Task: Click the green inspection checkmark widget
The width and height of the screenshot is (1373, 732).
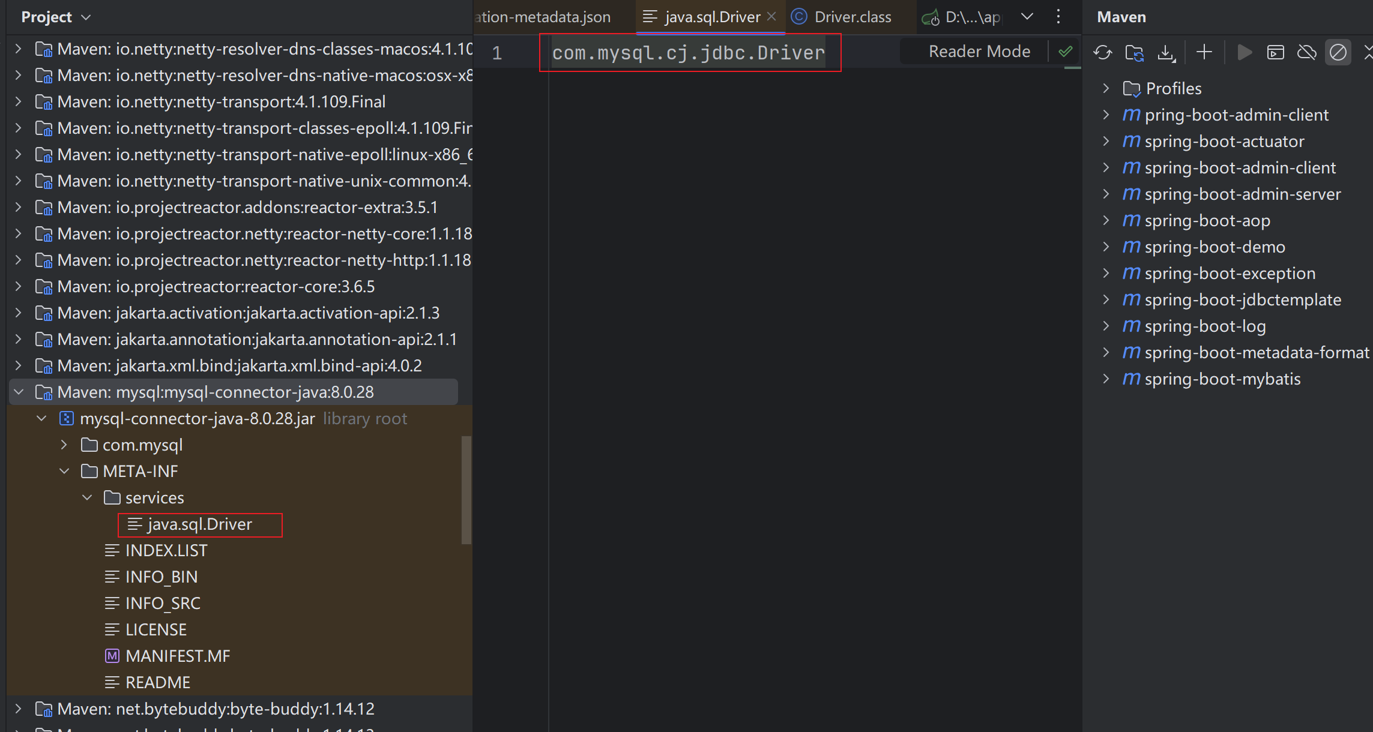Action: pyautogui.click(x=1066, y=52)
